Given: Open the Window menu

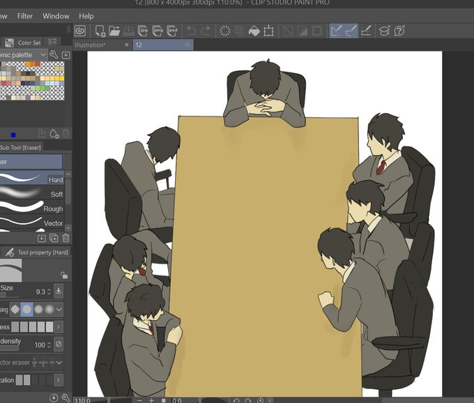Looking at the screenshot, I should point(56,16).
